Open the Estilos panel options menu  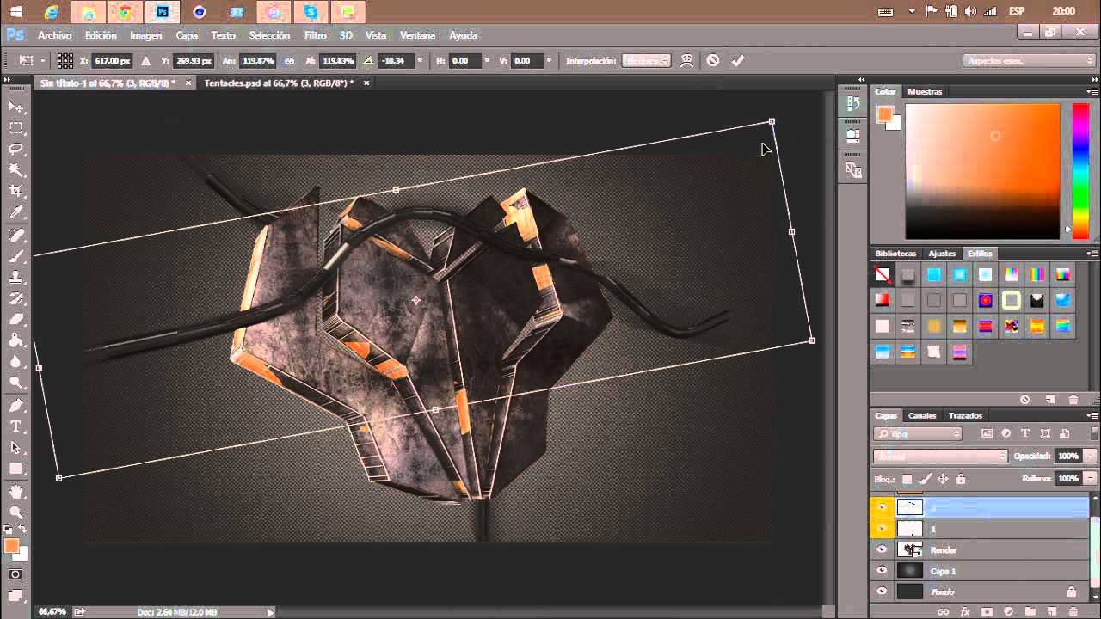1092,254
